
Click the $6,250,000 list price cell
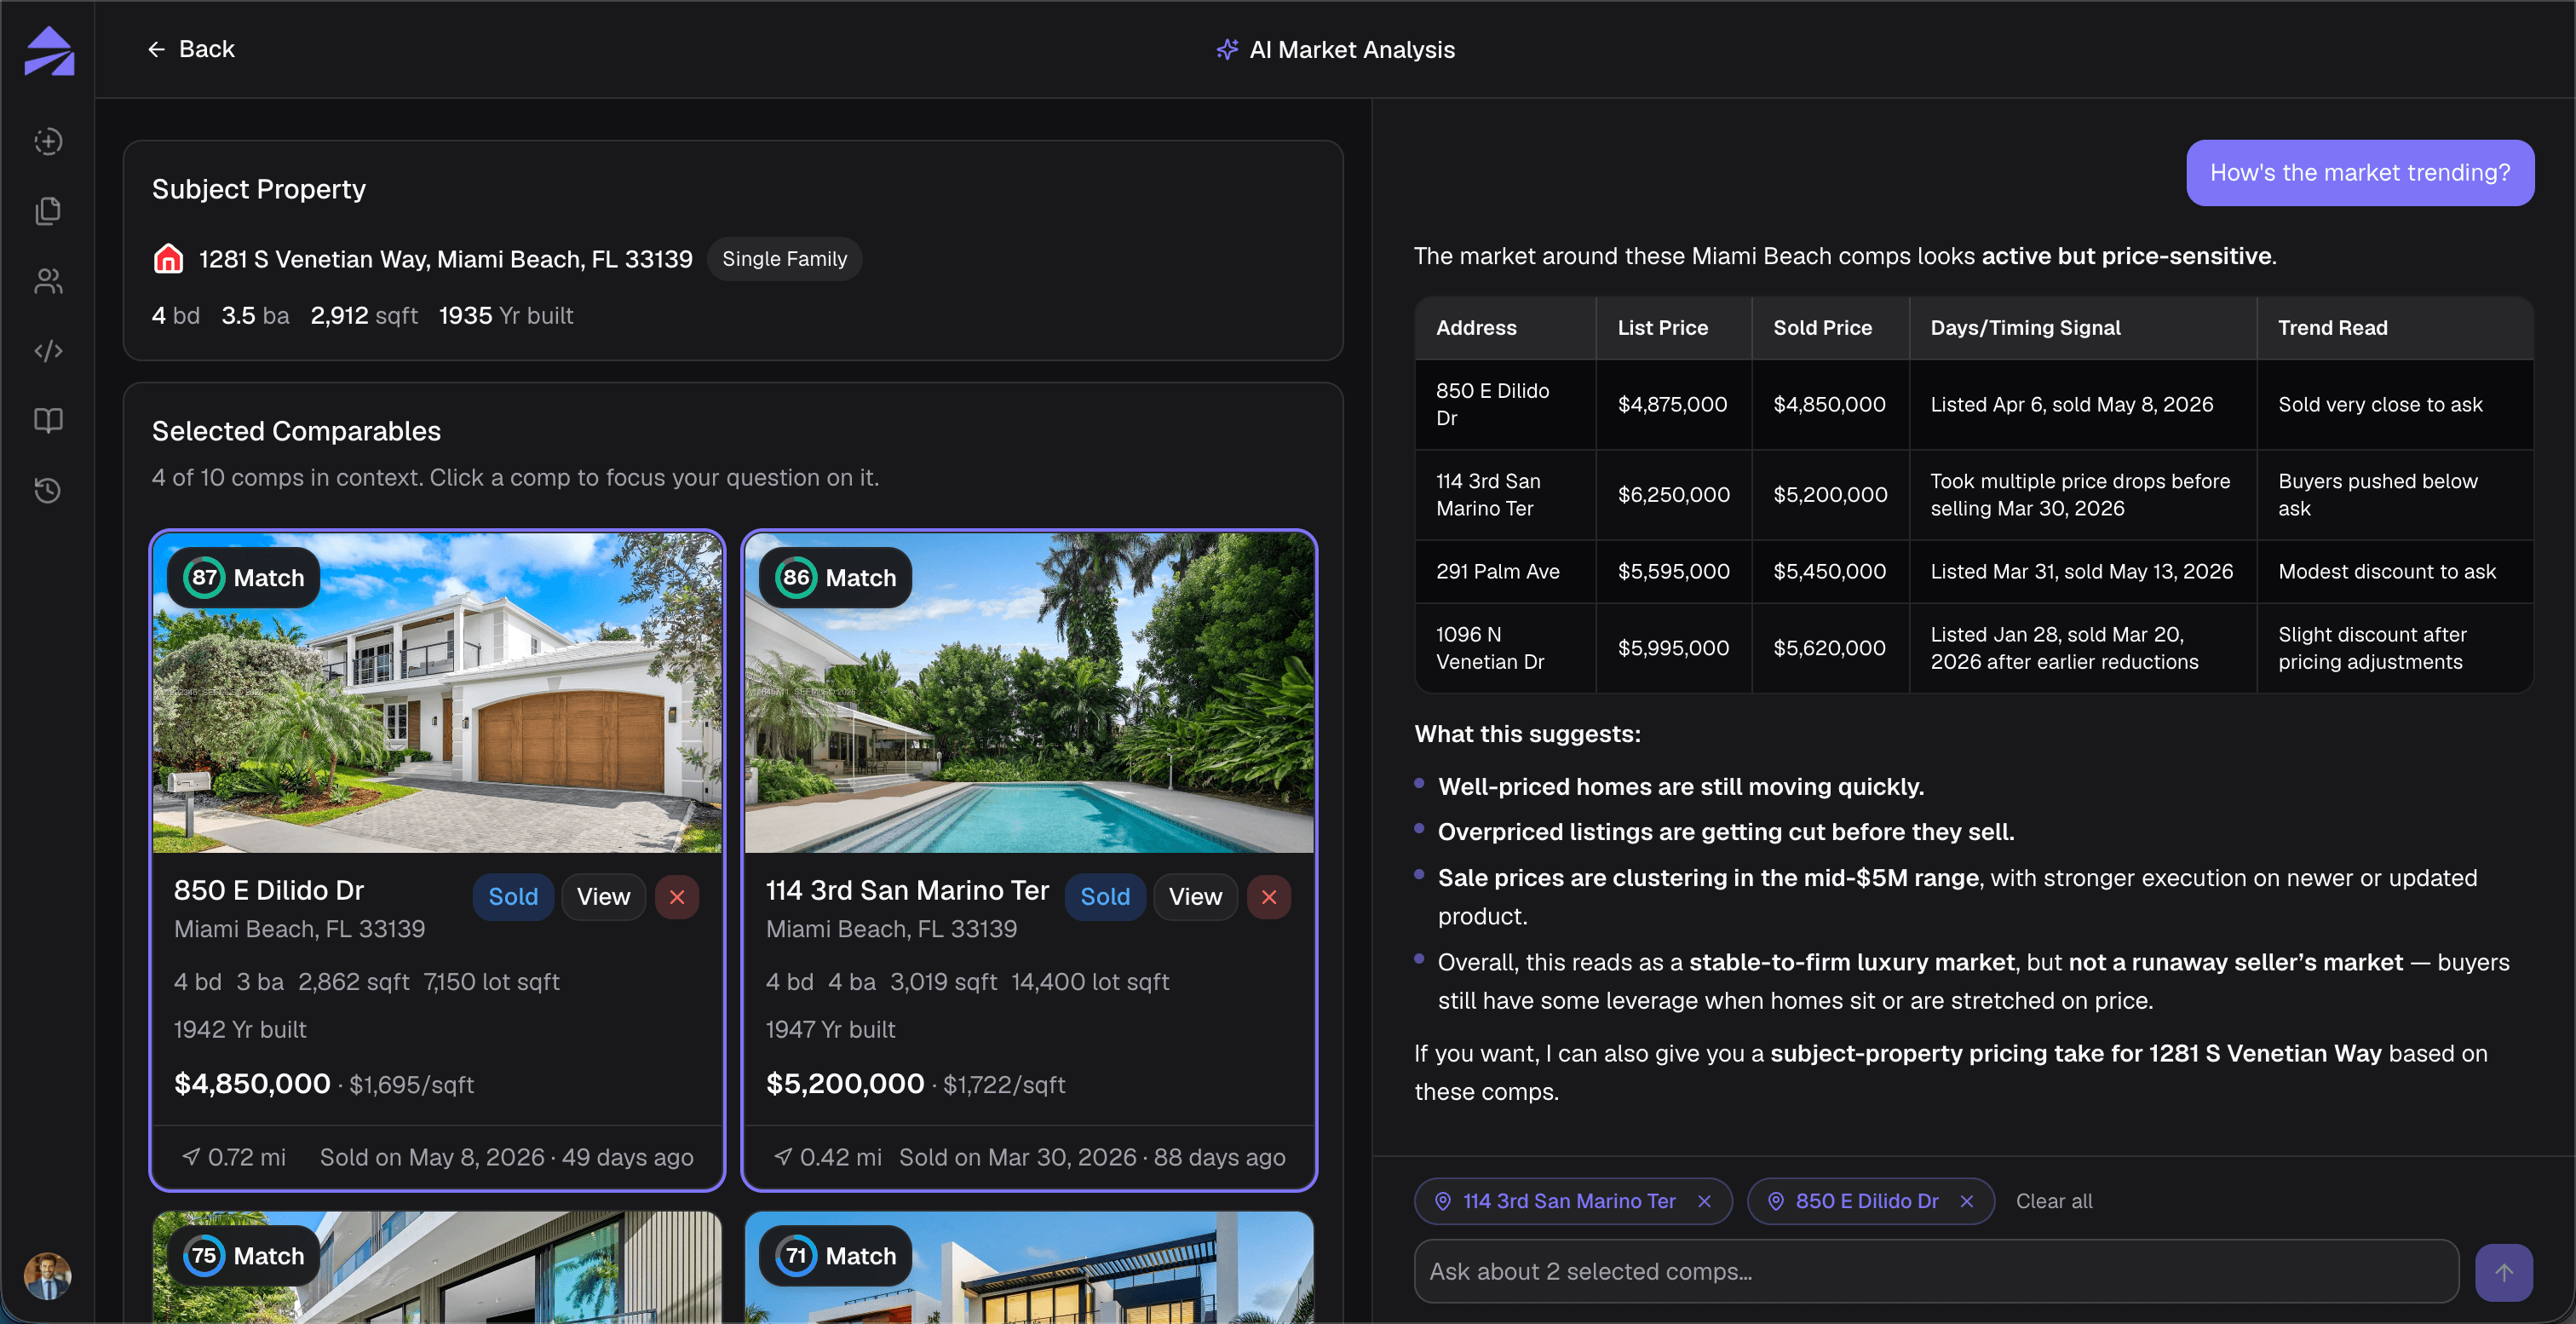[1673, 495]
